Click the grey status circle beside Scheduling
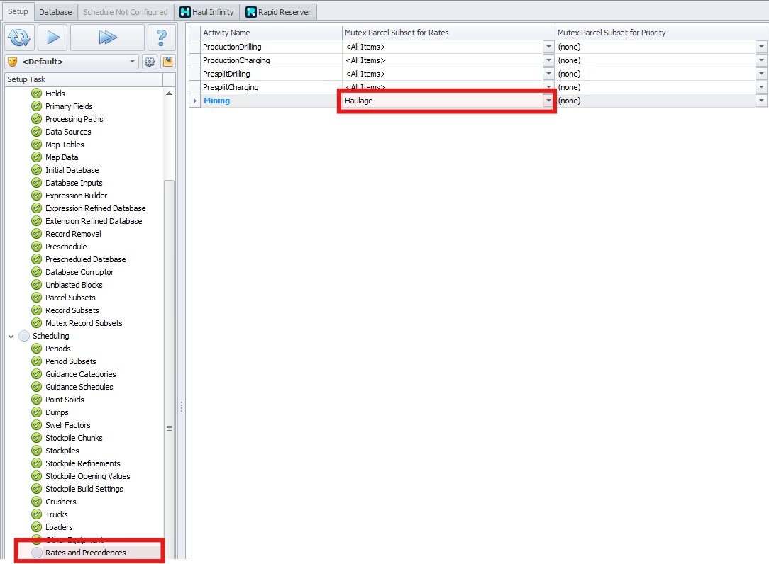Image resolution: width=769 pixels, height=564 pixels. [24, 336]
